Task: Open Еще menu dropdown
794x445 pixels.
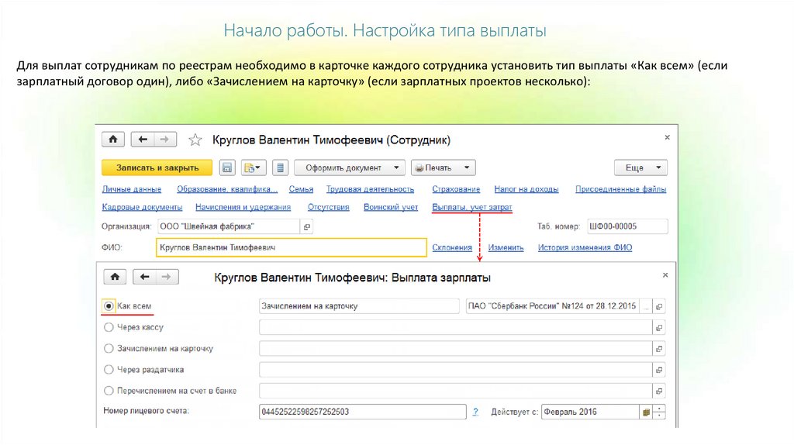Action: [x=640, y=167]
